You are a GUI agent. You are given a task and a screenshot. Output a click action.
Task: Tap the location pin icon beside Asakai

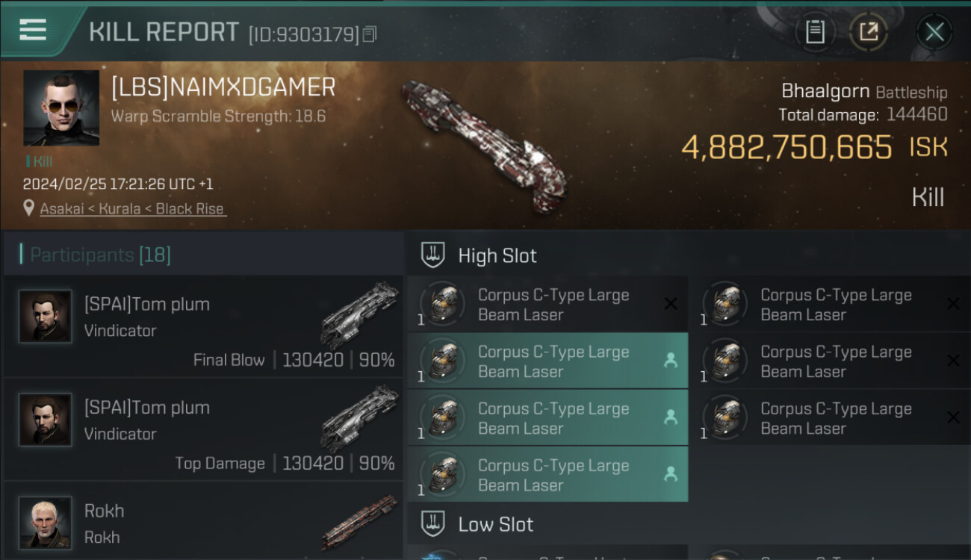click(x=29, y=208)
